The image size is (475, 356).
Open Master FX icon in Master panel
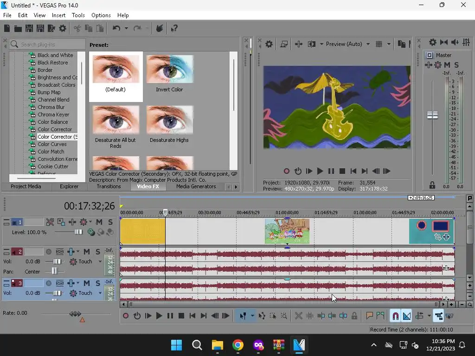tap(428, 65)
